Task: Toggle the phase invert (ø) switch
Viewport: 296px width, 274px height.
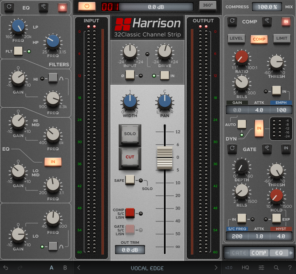Action: pos(130,75)
